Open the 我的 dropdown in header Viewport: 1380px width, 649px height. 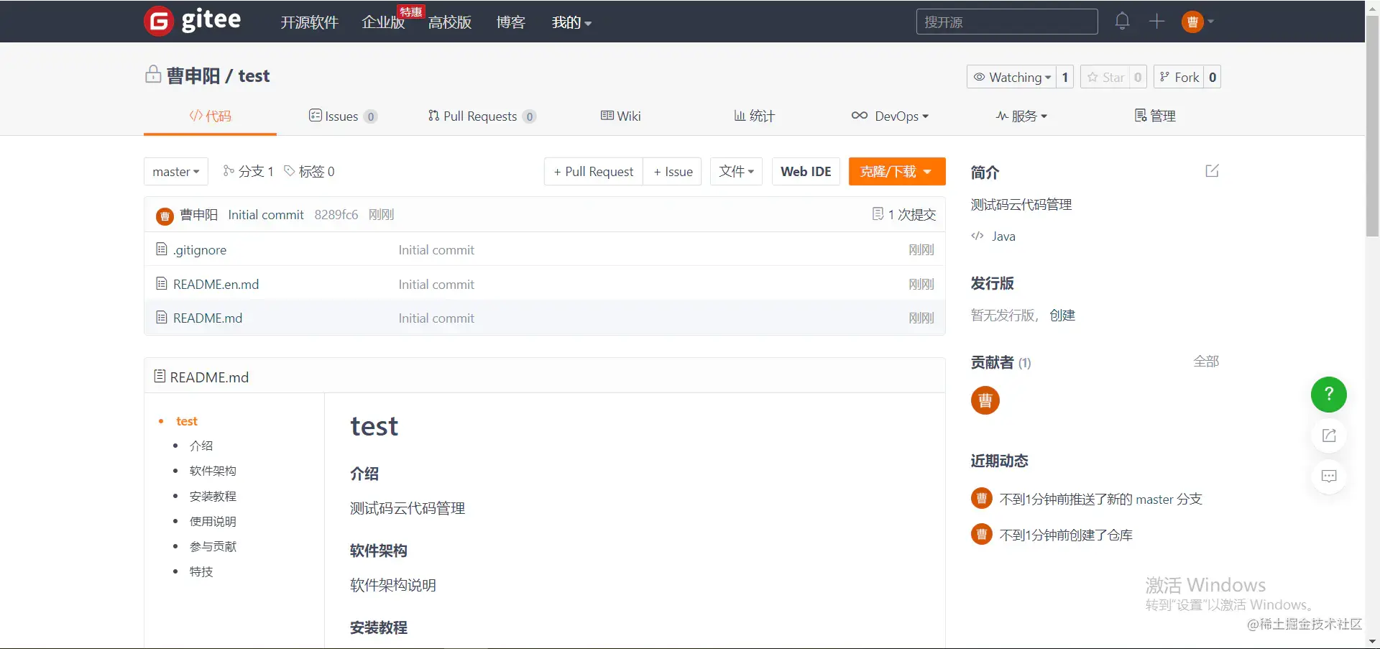coord(571,22)
